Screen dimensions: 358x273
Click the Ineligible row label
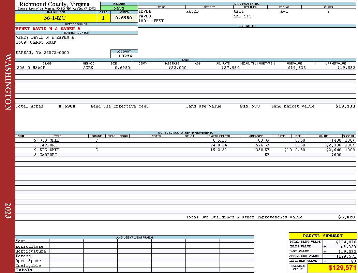pyautogui.click(x=28, y=266)
